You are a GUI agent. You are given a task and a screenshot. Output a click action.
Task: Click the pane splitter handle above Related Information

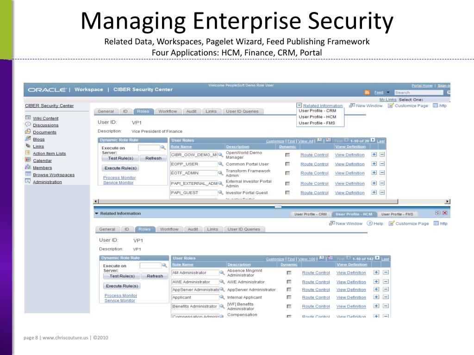coord(278,207)
